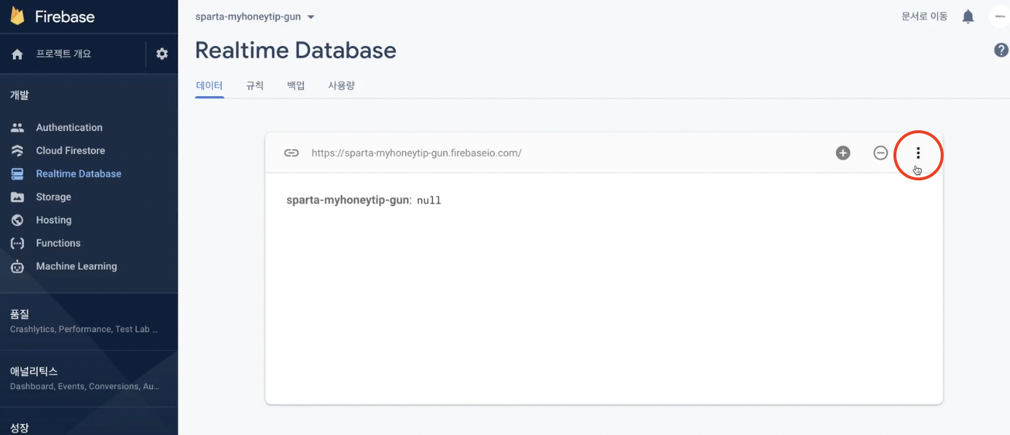
Task: Click the database URL text
Action: [416, 153]
